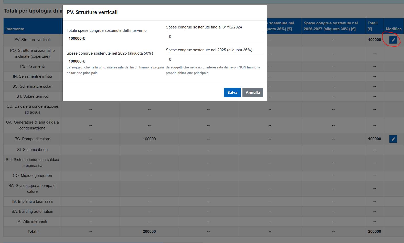The image size is (404, 243).
Task: Select the 'Totali per tipologia di' section heading
Action: [33, 11]
